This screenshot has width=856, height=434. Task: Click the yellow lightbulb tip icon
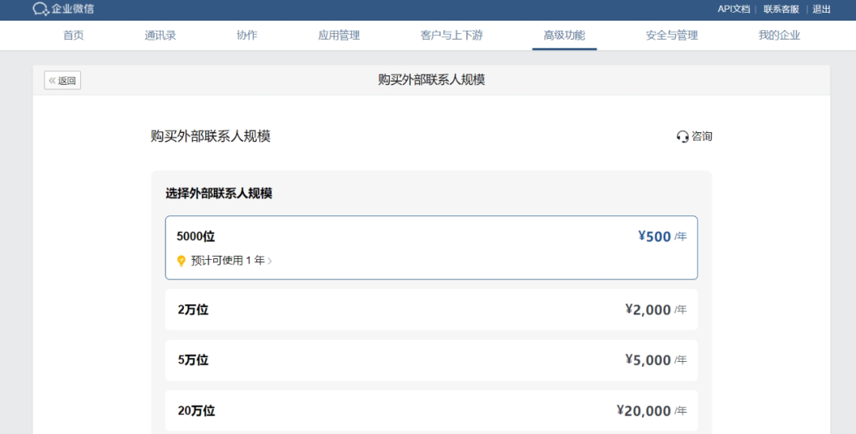[x=182, y=261]
